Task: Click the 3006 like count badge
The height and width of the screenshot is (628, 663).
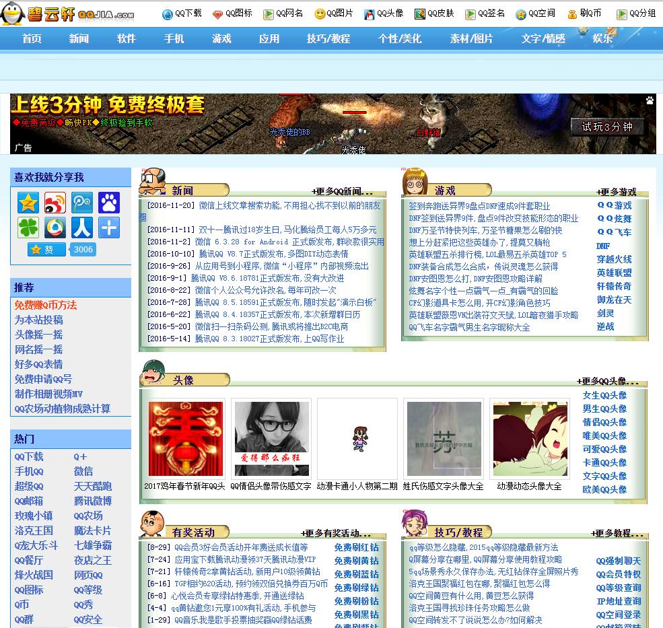Action: click(x=83, y=250)
